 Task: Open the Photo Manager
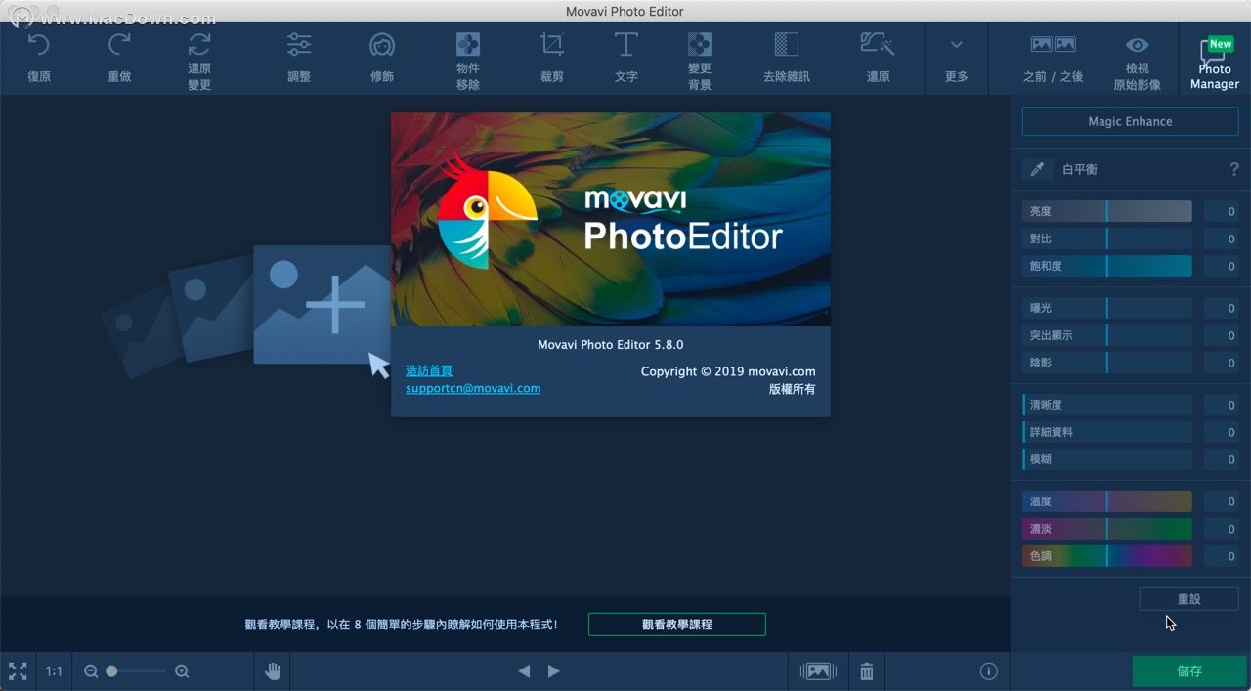1215,63
